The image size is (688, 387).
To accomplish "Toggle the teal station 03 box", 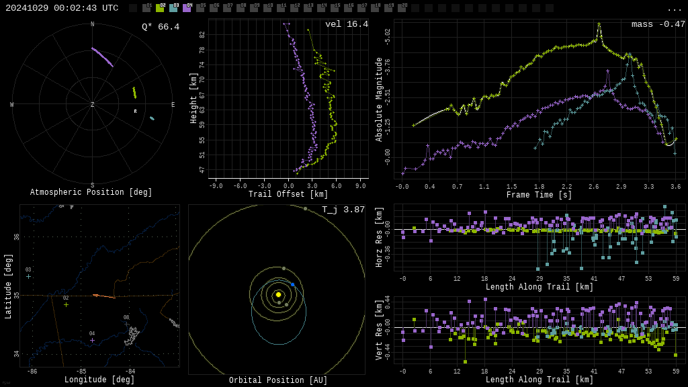I will coord(173,8).
